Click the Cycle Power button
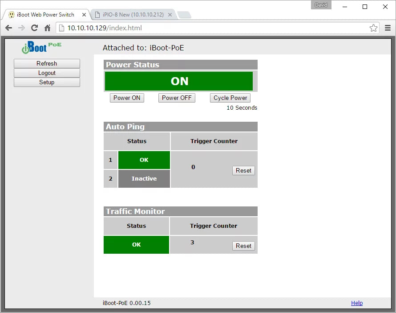396x313 pixels. tap(230, 98)
